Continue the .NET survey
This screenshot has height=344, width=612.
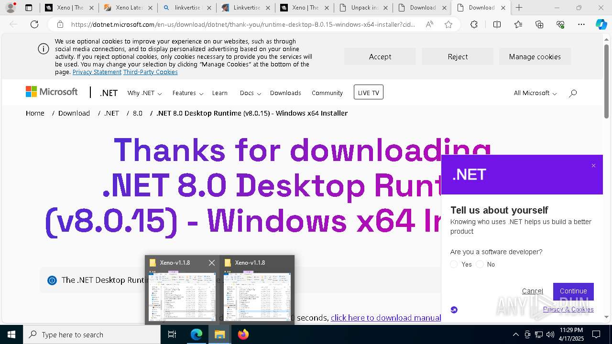[573, 291]
